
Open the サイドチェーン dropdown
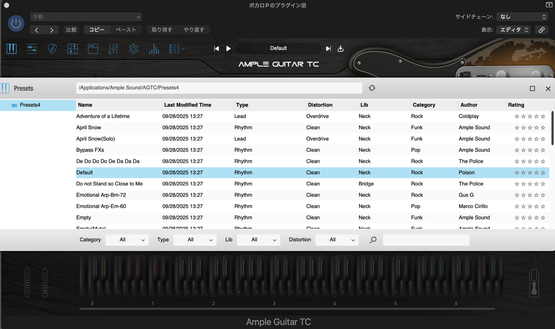(x=522, y=17)
